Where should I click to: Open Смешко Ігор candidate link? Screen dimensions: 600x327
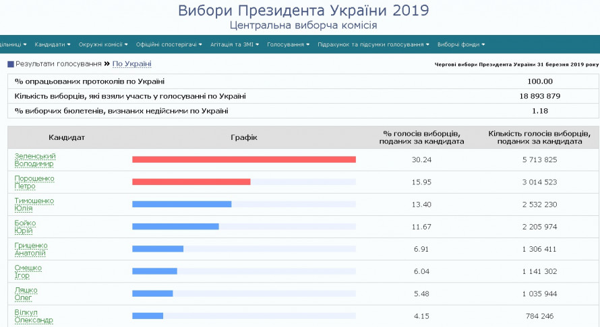tap(28, 271)
